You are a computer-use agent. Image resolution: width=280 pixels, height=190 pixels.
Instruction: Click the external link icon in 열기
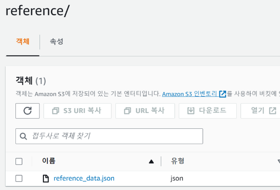point(273,111)
